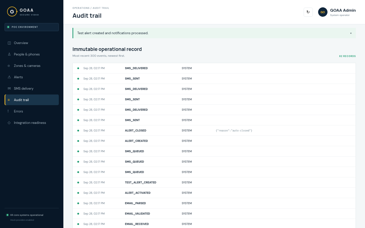The height and width of the screenshot is (228, 365).
Task: Click the Integration readiness diamond icon
Action: pyautogui.click(x=9, y=123)
